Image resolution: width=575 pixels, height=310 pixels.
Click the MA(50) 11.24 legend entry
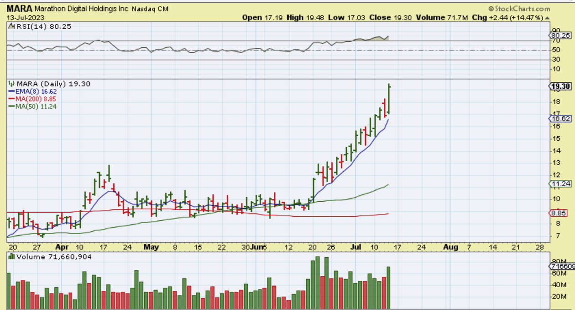[x=36, y=106]
